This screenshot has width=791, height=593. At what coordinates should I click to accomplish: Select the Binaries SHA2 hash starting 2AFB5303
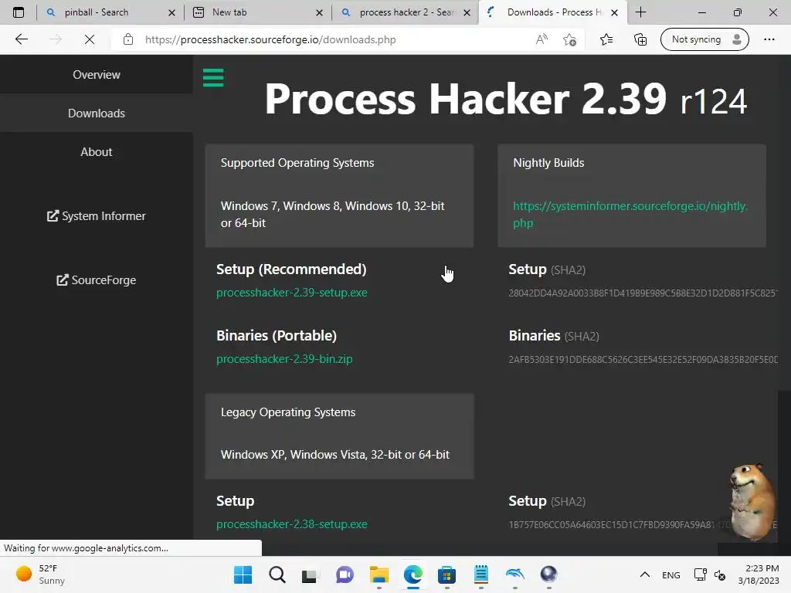click(643, 360)
